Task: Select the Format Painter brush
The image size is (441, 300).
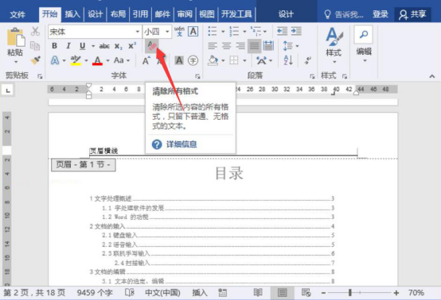Action: 36,60
